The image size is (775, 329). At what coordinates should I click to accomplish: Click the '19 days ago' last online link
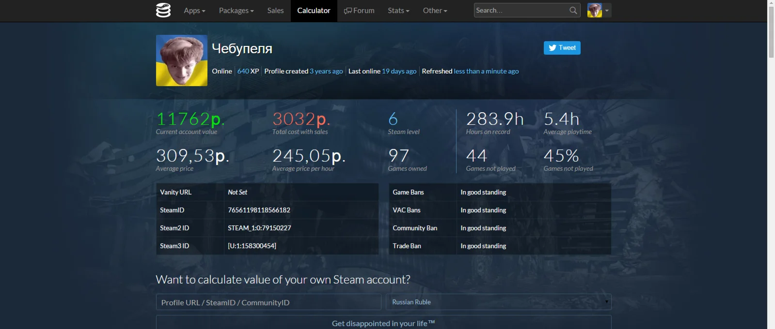click(399, 71)
